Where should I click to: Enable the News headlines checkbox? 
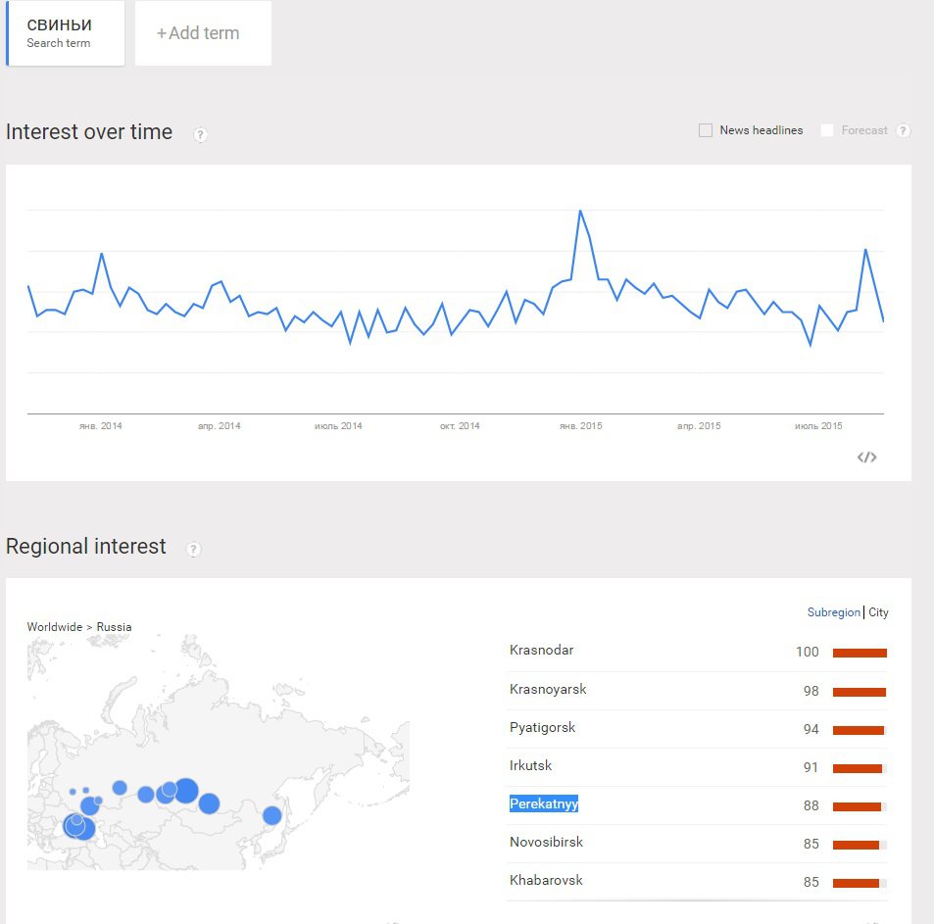(x=706, y=130)
